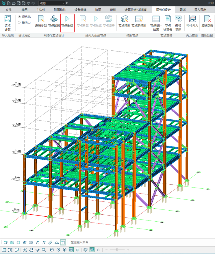Screen dimensions: 215x254
Task: Click 读取计算 import results tool
Action: click(x=7, y=23)
